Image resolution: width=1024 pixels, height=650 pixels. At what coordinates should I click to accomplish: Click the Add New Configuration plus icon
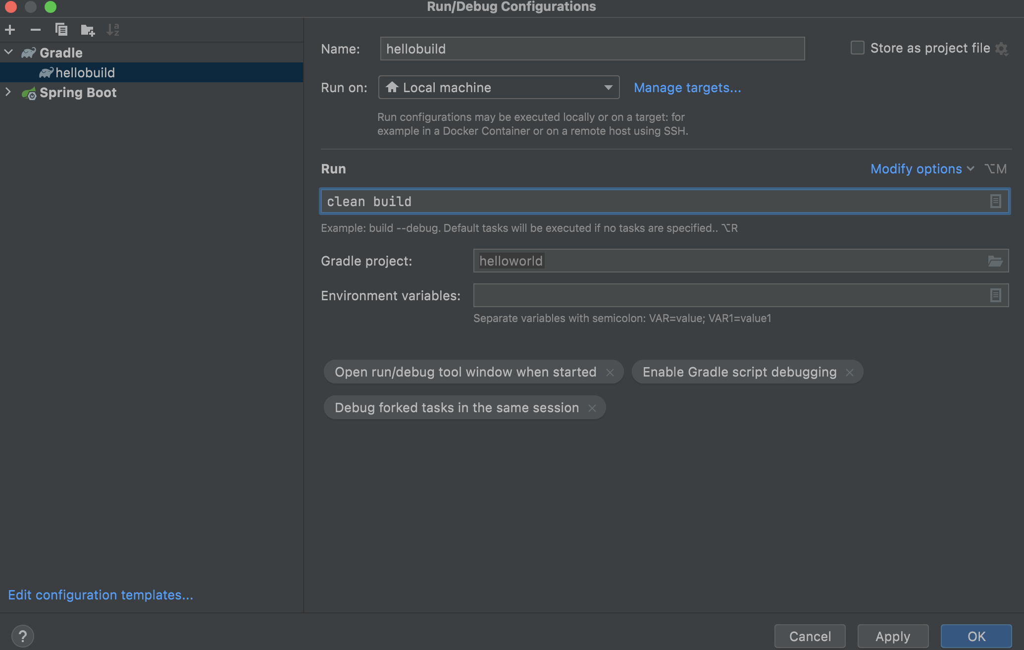coord(10,30)
